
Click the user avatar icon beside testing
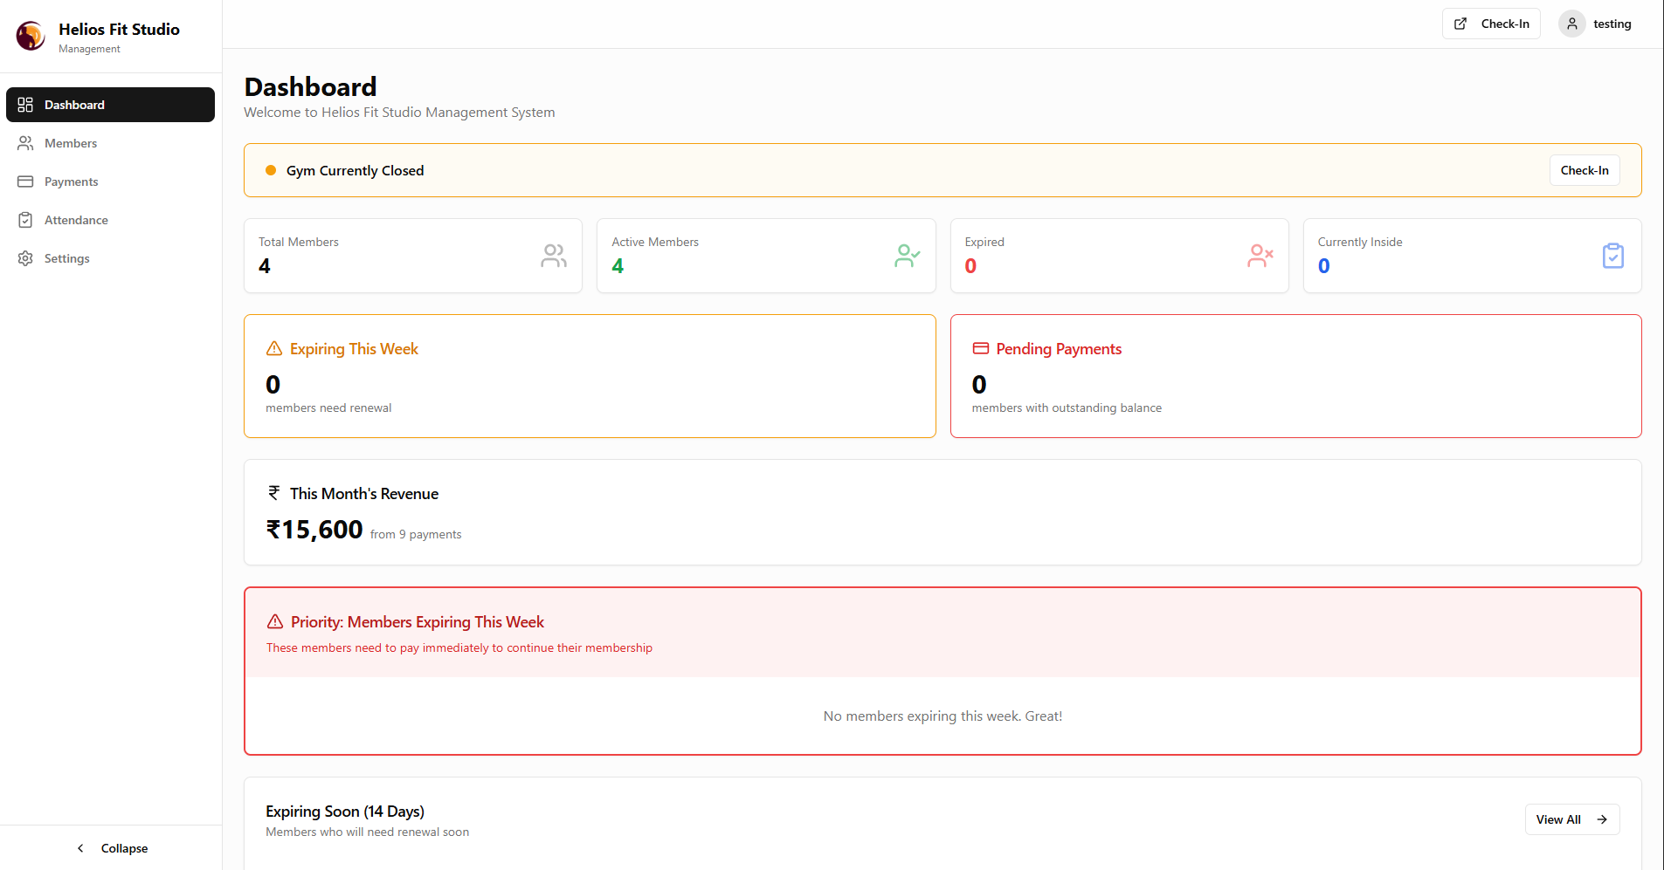click(x=1571, y=24)
